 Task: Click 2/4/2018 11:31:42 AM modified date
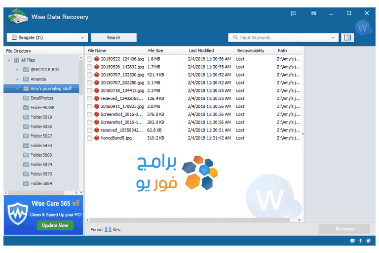[209, 138]
